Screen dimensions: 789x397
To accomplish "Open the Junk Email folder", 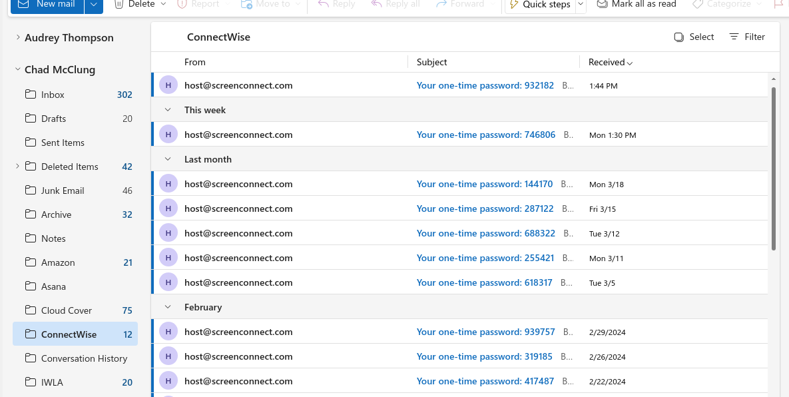I will coord(75,191).
